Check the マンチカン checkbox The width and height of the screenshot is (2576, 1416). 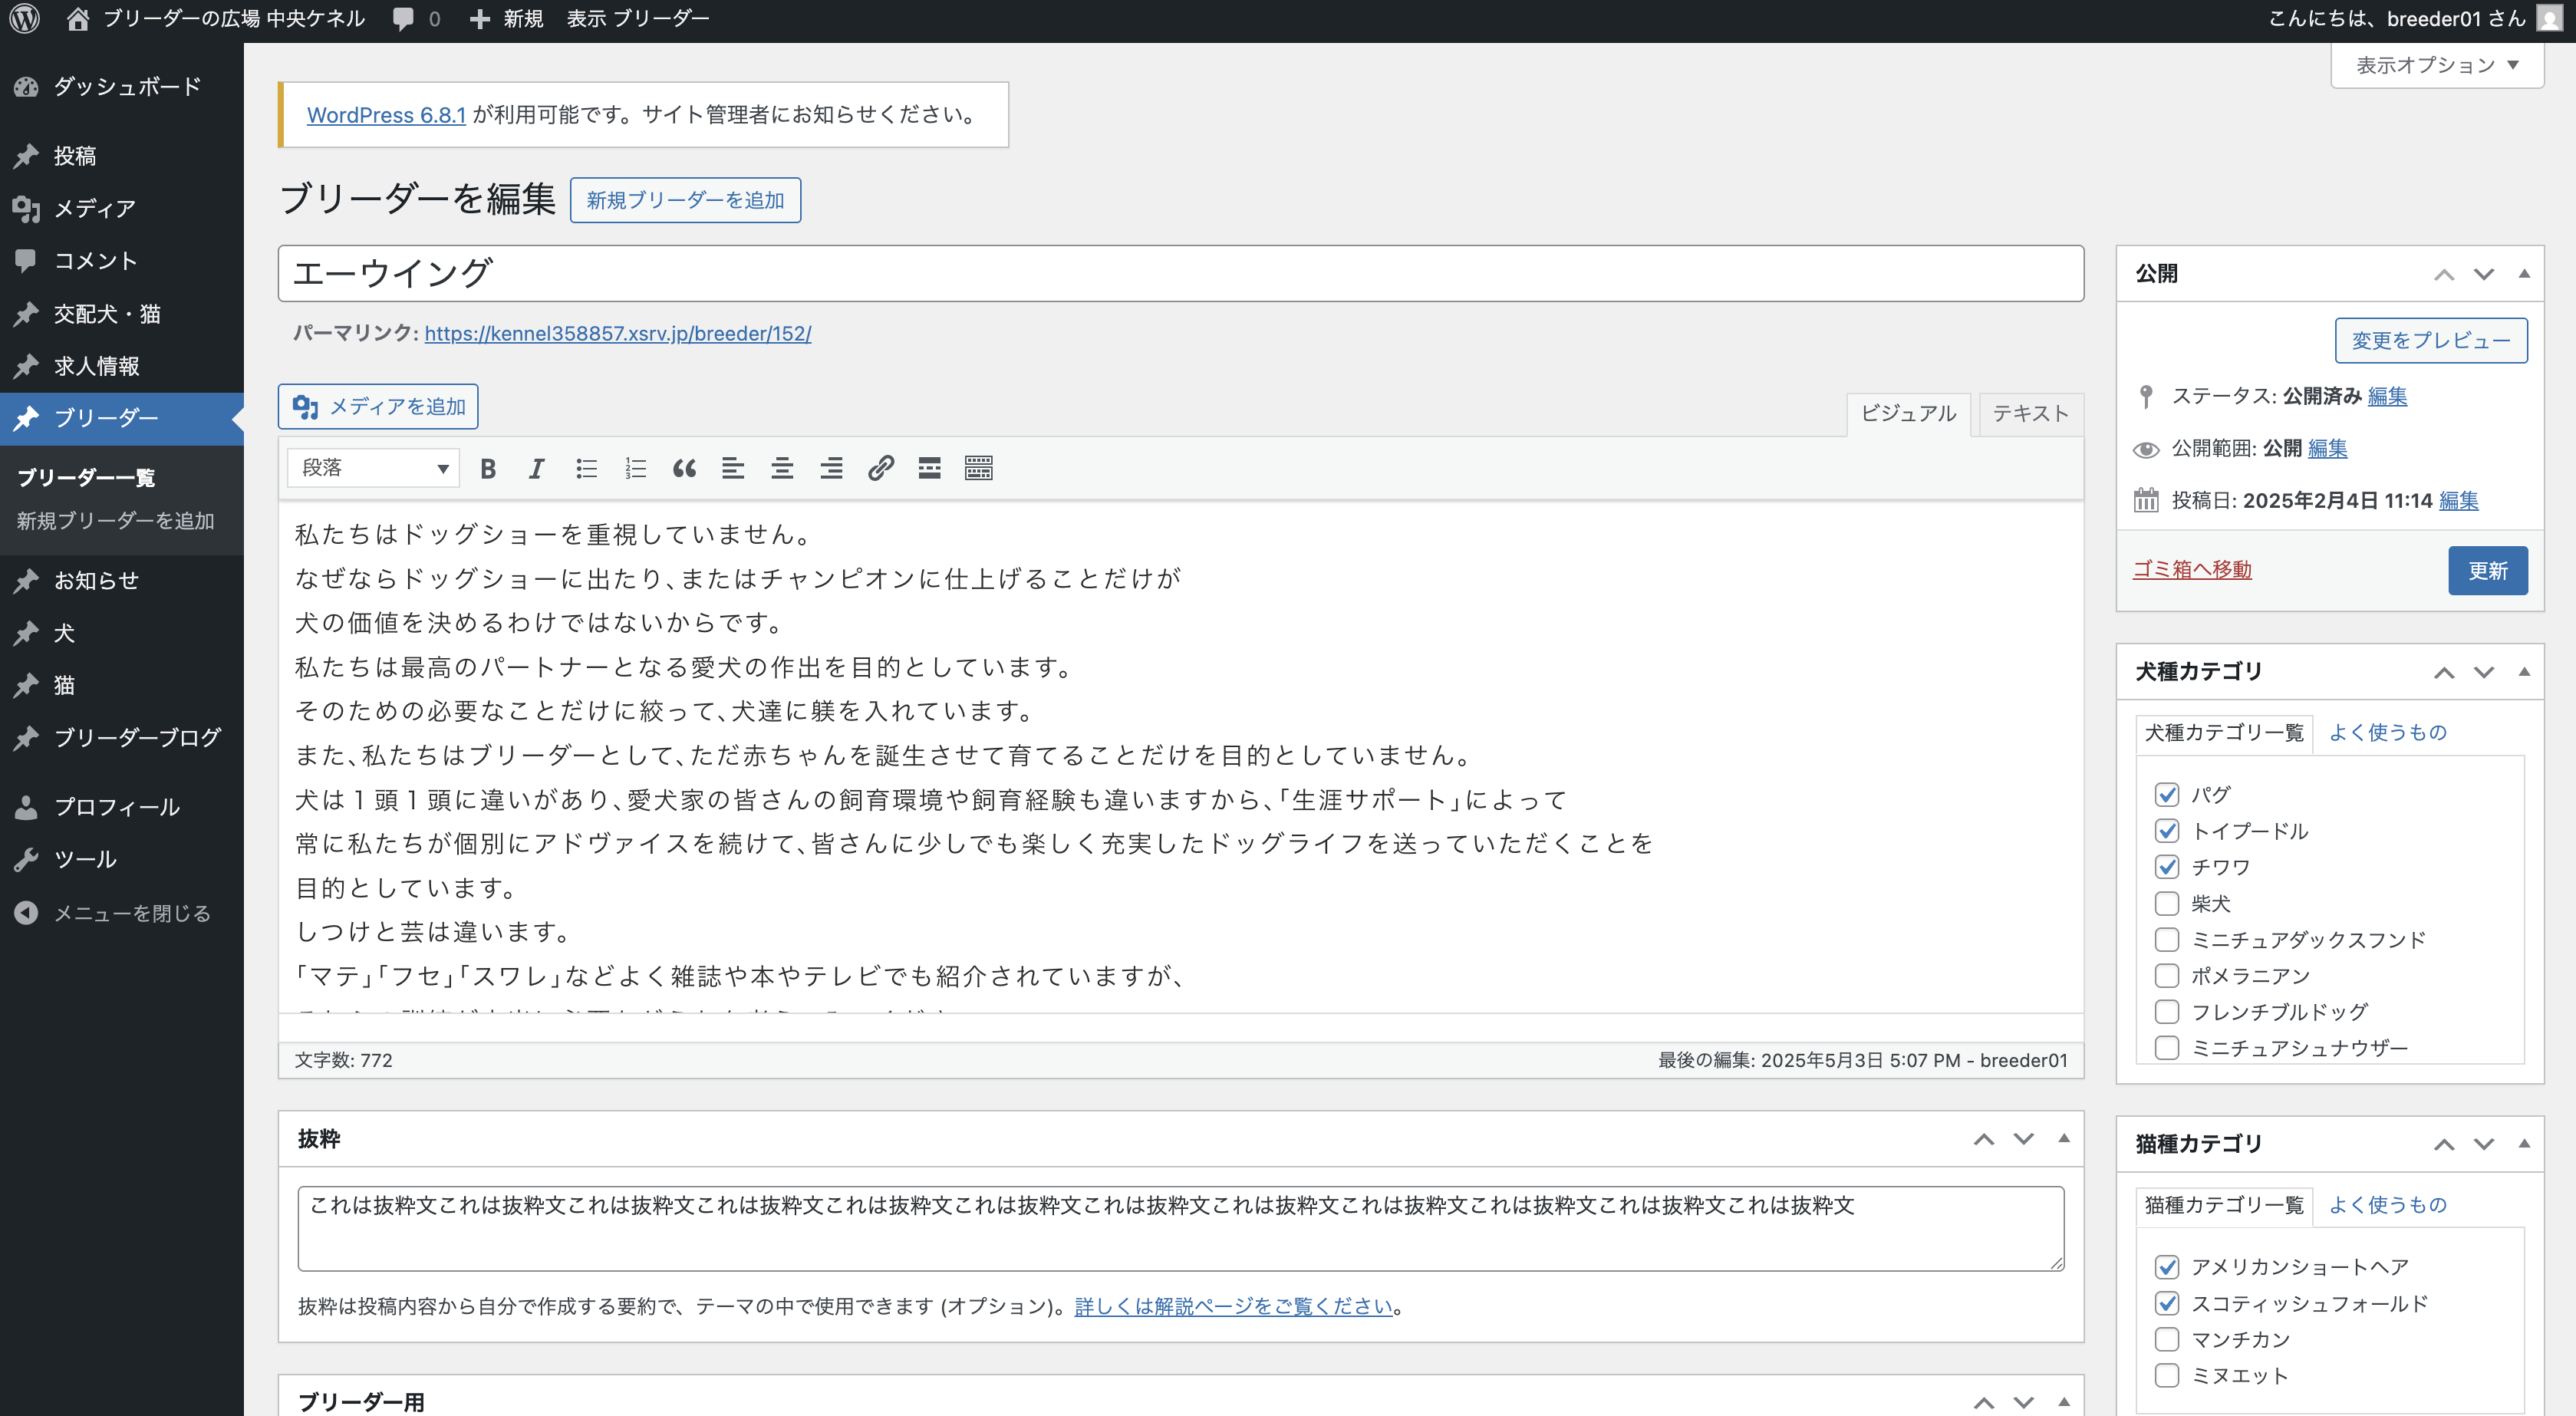pyautogui.click(x=2166, y=1339)
